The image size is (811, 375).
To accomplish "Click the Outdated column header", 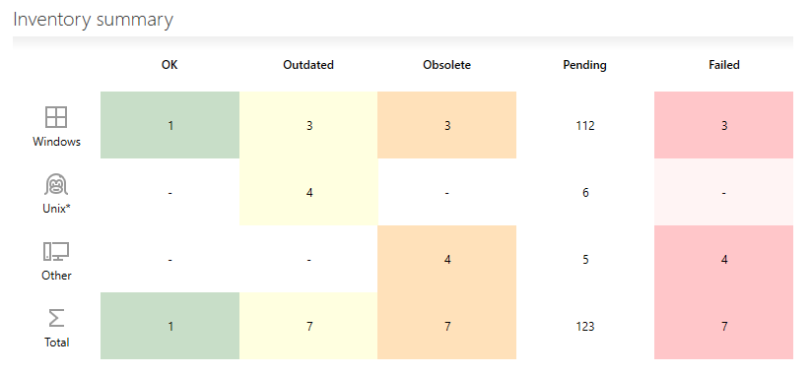I will [308, 65].
